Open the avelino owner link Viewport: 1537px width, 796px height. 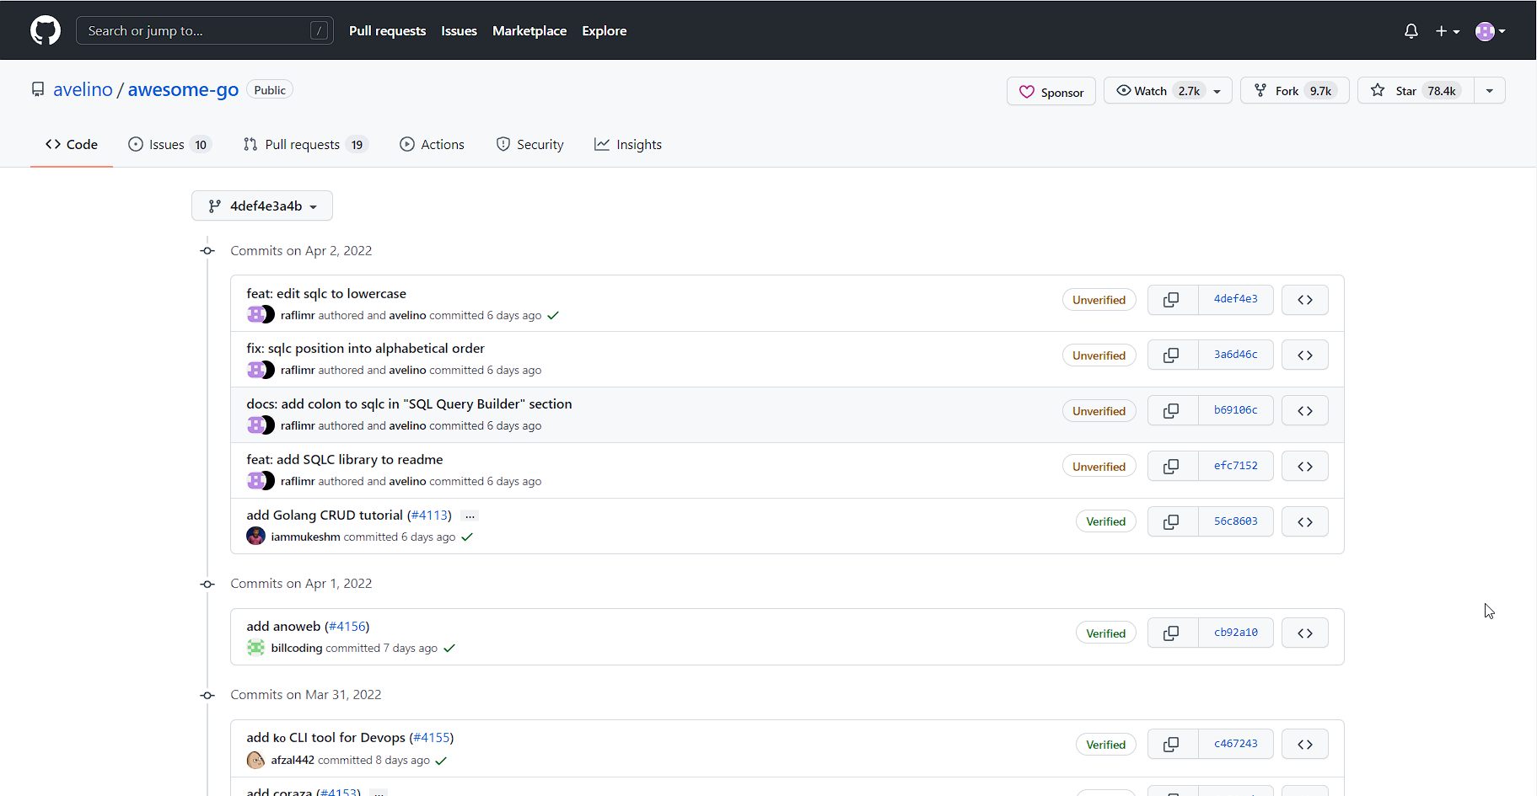click(x=83, y=90)
